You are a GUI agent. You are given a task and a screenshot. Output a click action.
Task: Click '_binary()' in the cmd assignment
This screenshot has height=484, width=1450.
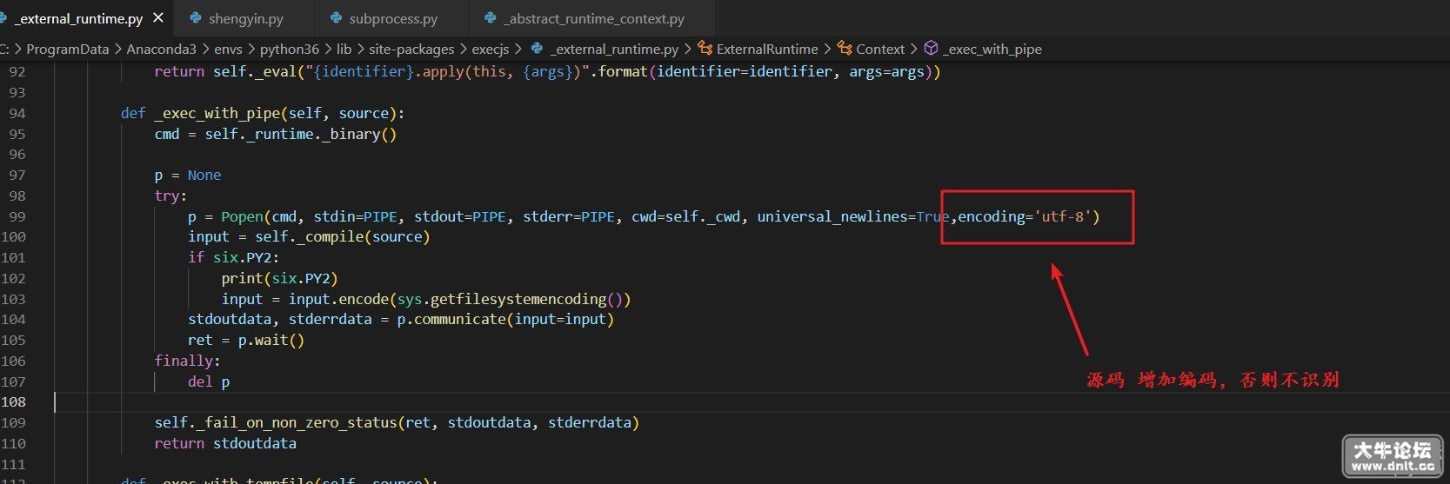coord(359,134)
